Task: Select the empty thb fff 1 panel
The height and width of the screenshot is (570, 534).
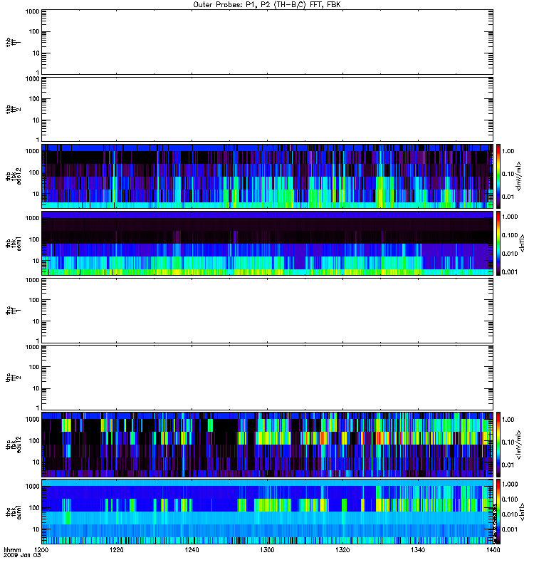Action: [x=267, y=42]
